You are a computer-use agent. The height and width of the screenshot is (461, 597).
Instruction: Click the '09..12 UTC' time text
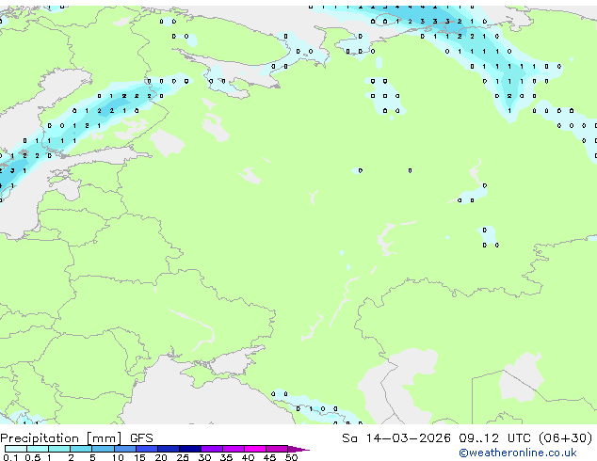tap(494, 438)
